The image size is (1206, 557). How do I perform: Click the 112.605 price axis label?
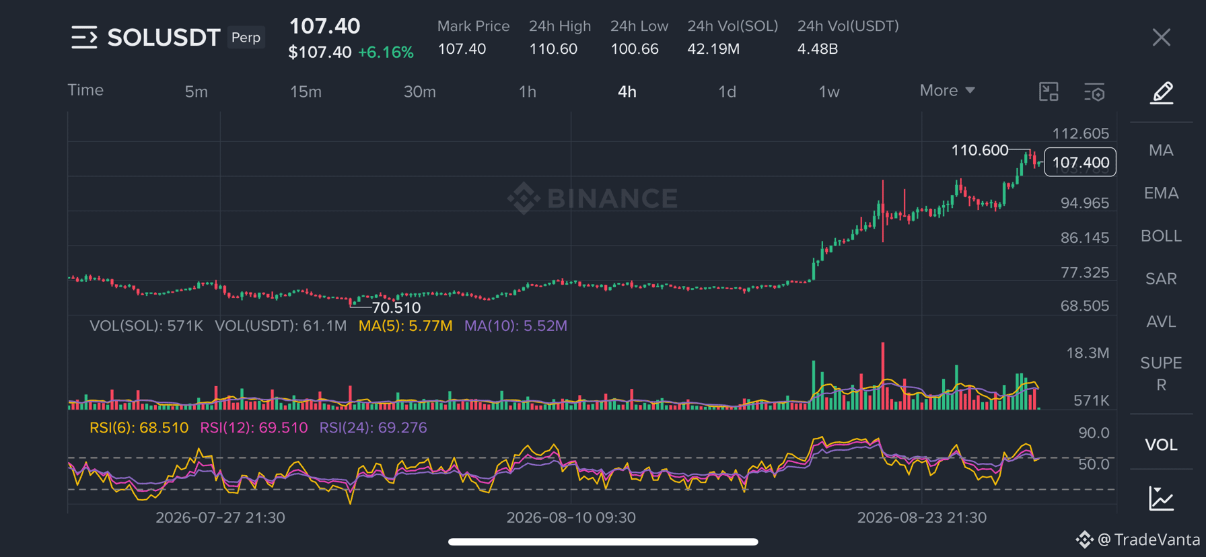[1080, 133]
